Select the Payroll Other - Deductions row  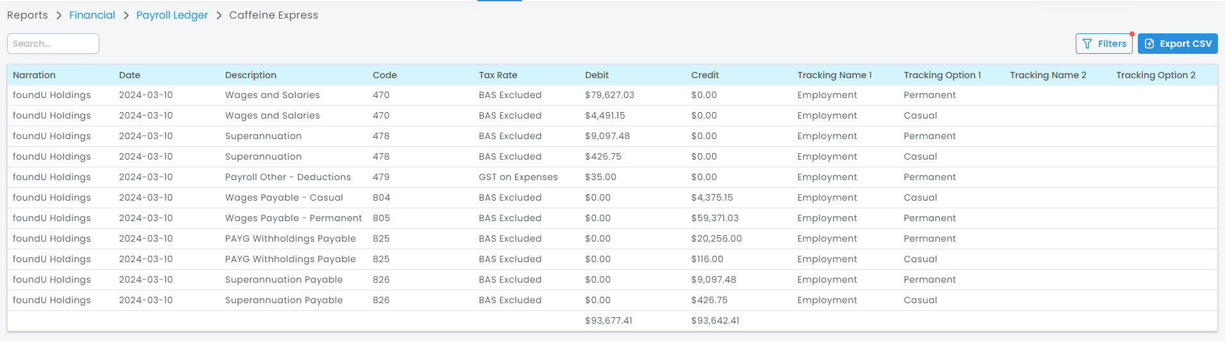point(288,177)
